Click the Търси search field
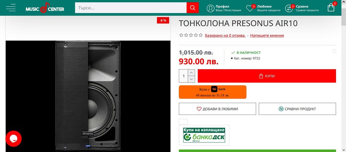 (131, 8)
